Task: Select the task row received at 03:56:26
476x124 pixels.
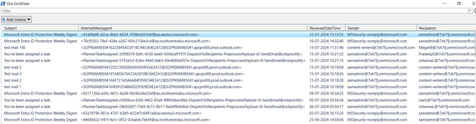Action: point(238,100)
